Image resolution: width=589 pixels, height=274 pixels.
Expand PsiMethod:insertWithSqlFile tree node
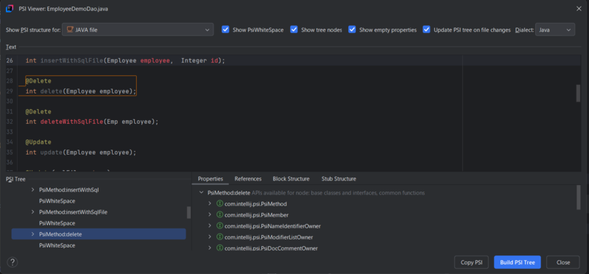pyautogui.click(x=32, y=212)
